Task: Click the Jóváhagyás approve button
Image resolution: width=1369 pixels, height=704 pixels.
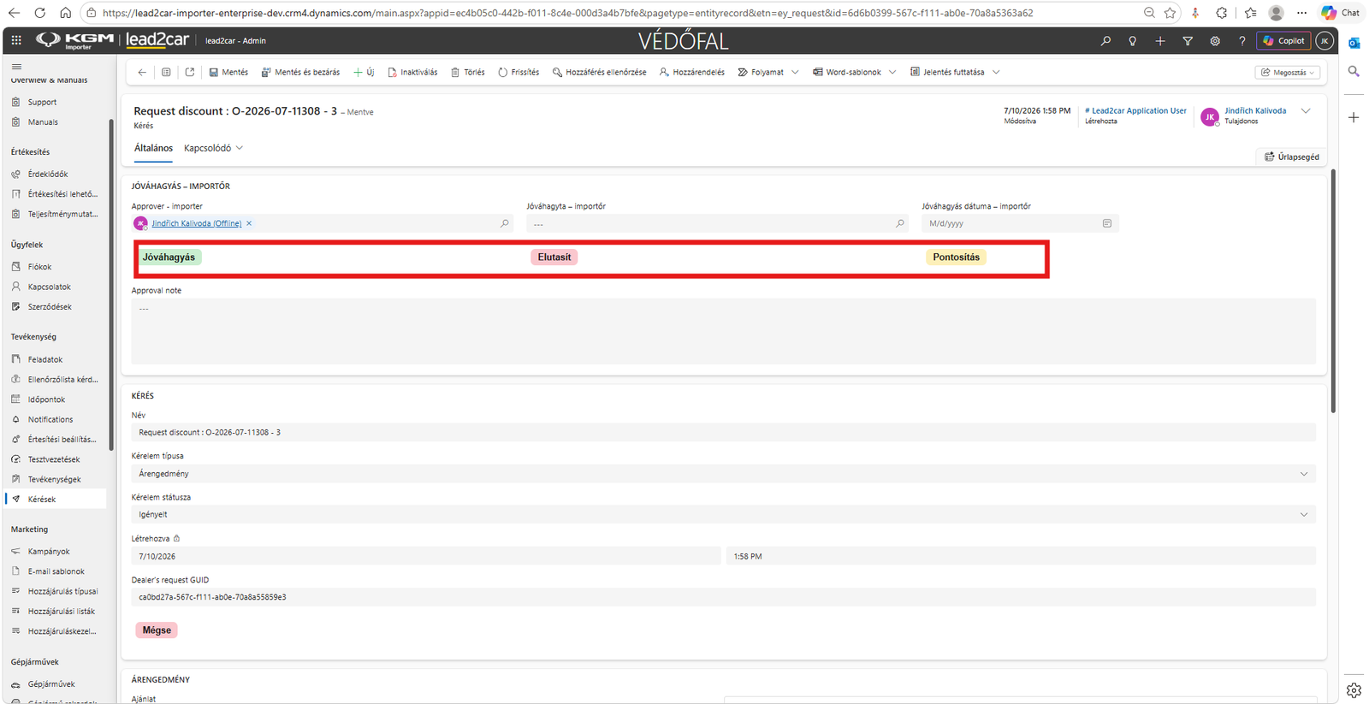Action: click(169, 257)
